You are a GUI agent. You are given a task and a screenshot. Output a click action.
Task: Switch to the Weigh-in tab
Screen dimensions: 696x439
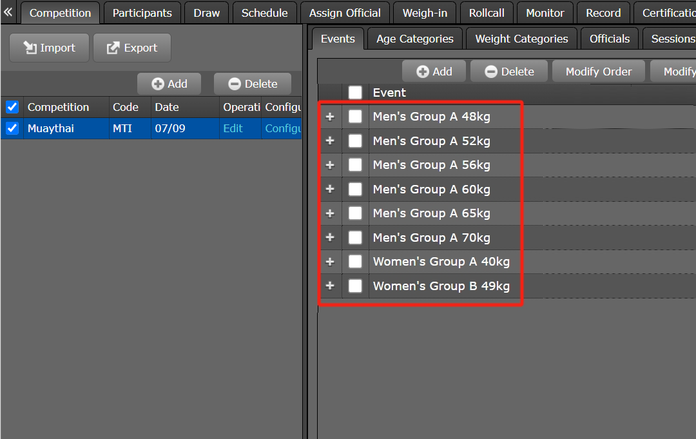coord(425,13)
